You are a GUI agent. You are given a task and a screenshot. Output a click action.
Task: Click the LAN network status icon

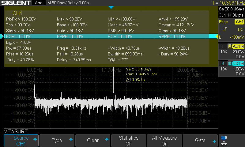(224, 143)
